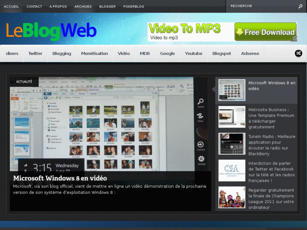Select the Blogging category tab
The width and height of the screenshot is (307, 230).
(x=62, y=54)
